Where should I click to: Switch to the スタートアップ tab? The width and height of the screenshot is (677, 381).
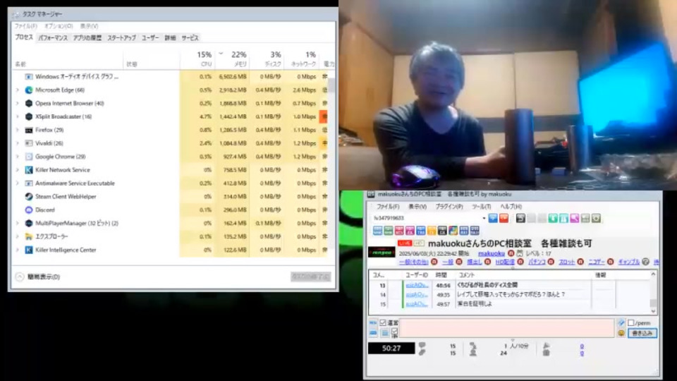click(x=122, y=38)
